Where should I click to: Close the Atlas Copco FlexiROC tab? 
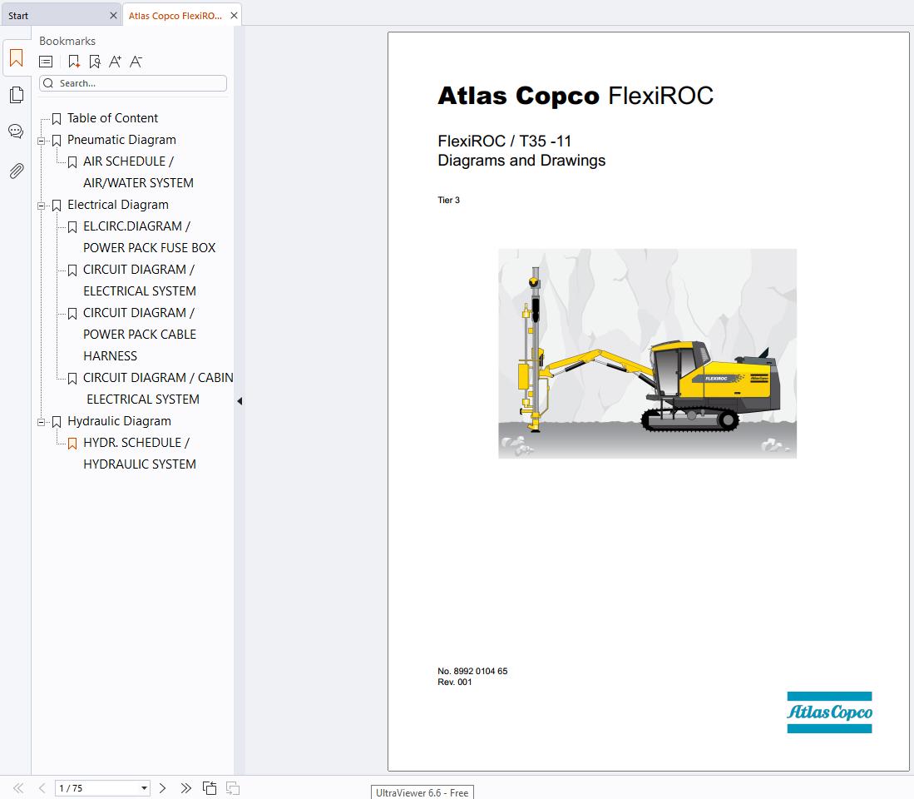(x=234, y=16)
